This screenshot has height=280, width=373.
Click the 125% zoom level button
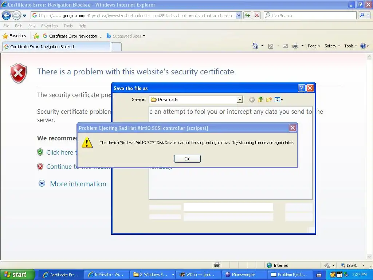point(349,265)
